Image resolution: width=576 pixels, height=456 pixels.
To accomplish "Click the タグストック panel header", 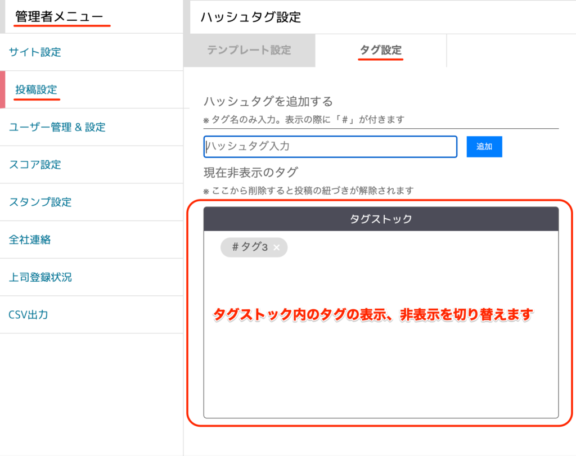I will 381,219.
